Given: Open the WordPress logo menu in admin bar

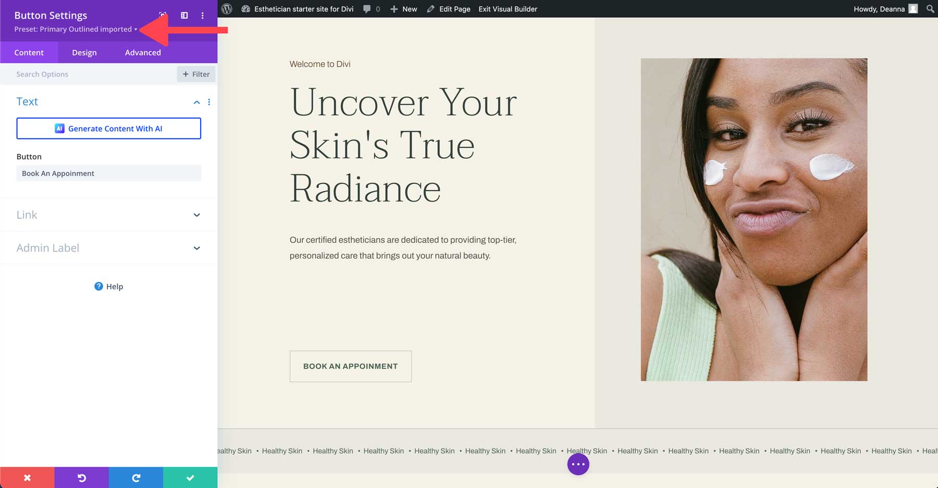Looking at the screenshot, I should click(x=226, y=9).
